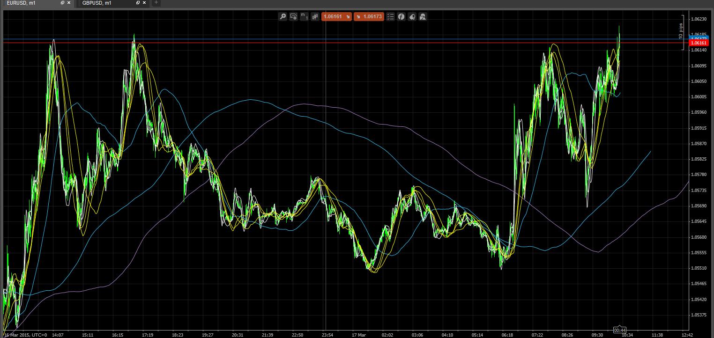This screenshot has height=338, width=714.
Task: Click the blue ask price label
Action: point(698,37)
